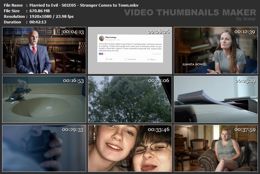Click the 00:29:33 timestamp label
The height and width of the screenshot is (174, 260).
(73, 130)
